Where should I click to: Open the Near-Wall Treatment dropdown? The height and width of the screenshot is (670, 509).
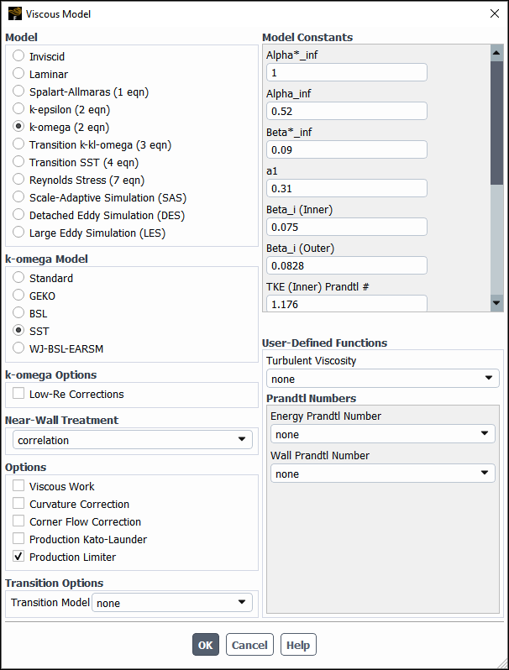tap(133, 440)
